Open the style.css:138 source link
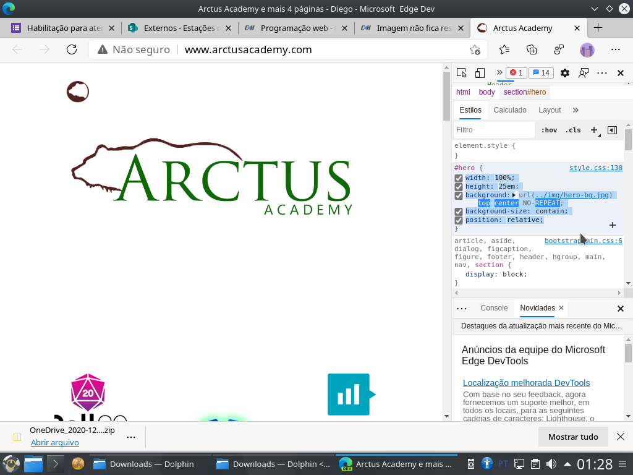Viewport: 633px width, 475px height. pyautogui.click(x=596, y=168)
